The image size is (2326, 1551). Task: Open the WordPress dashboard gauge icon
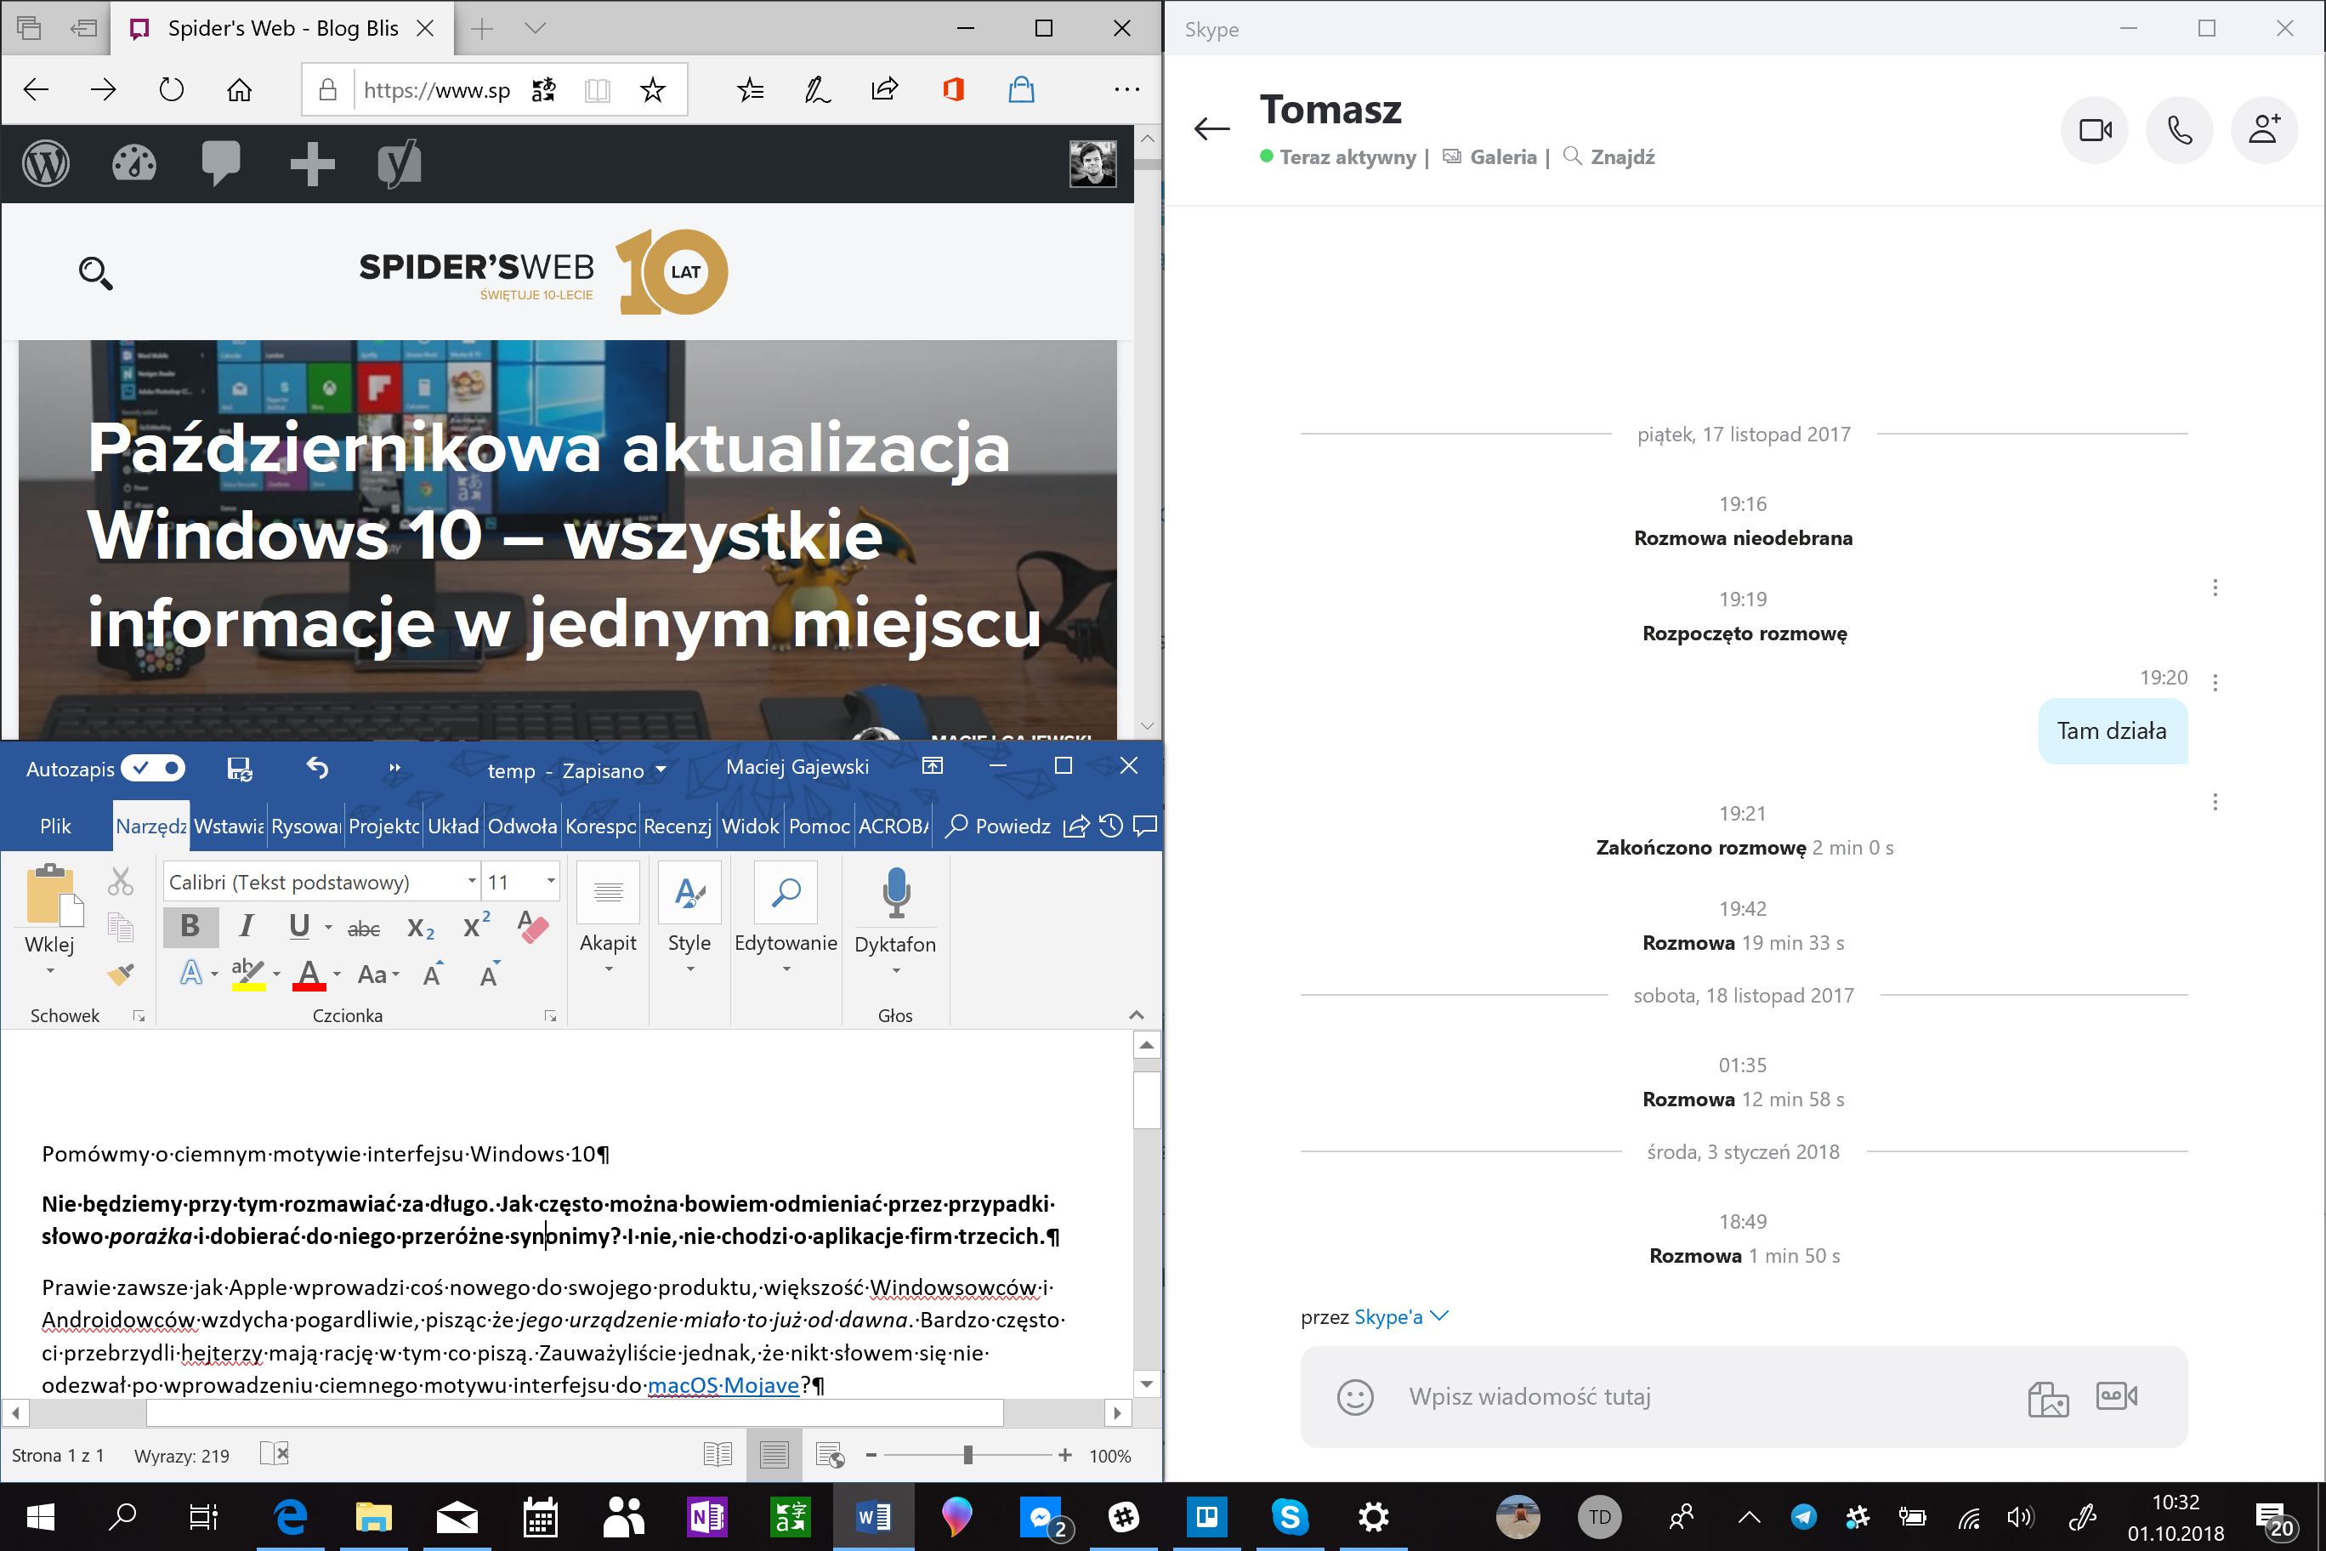[134, 163]
